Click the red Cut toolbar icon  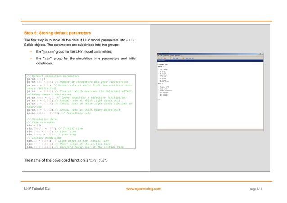point(165,58)
